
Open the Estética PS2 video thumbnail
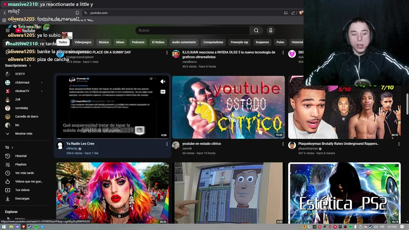click(344, 193)
